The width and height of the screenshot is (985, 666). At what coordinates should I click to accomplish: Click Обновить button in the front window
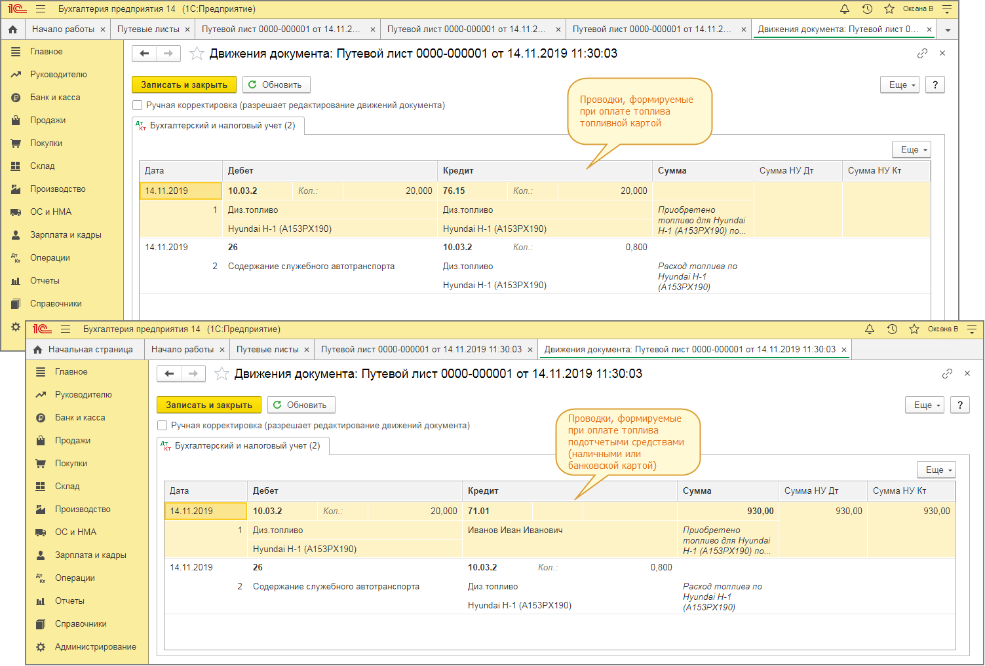pyautogui.click(x=301, y=405)
